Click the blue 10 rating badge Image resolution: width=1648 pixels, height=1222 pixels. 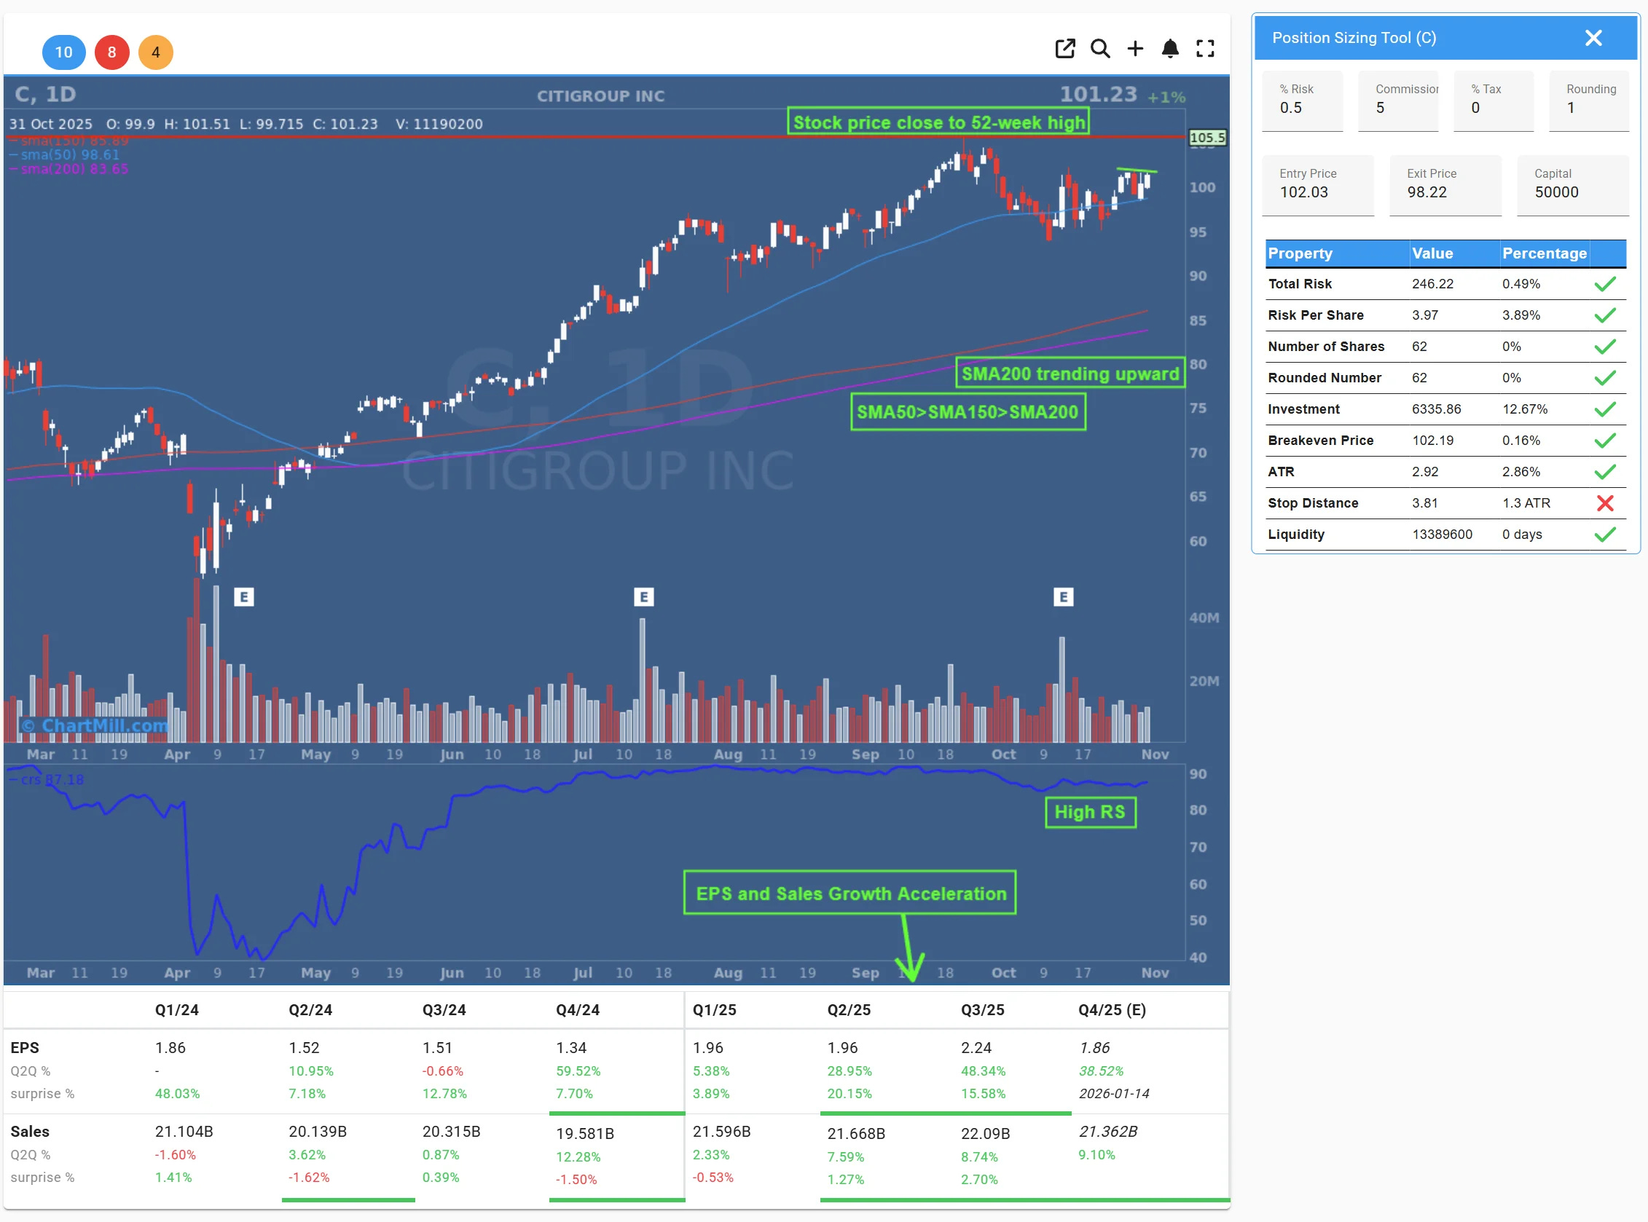[63, 52]
